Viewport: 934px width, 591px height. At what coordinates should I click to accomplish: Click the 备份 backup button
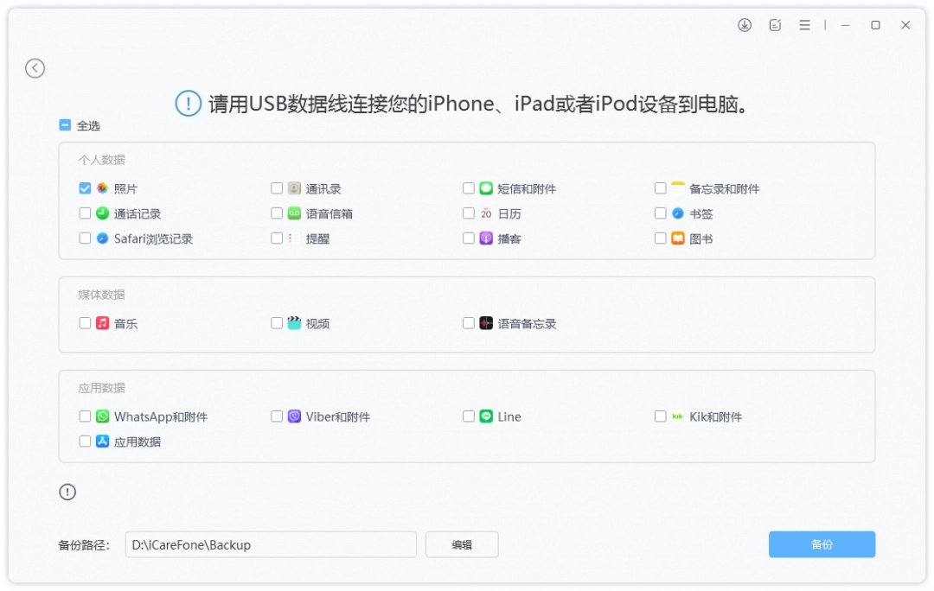(x=821, y=544)
